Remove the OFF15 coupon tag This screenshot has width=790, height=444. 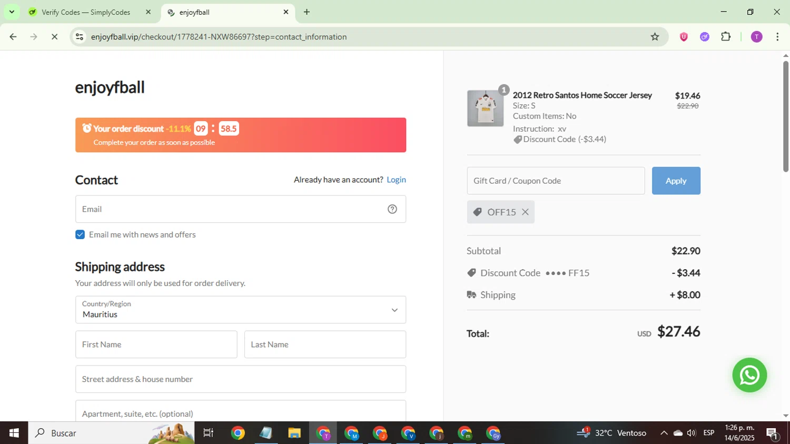pos(525,212)
